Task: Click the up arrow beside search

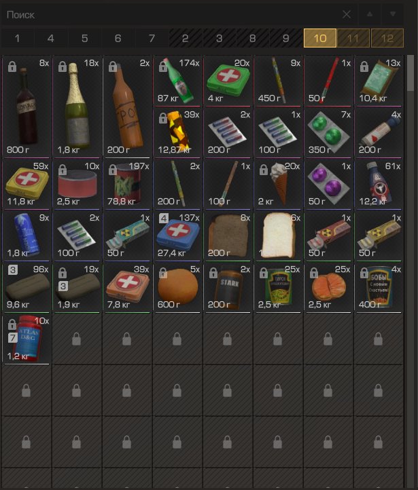Action: coord(370,14)
